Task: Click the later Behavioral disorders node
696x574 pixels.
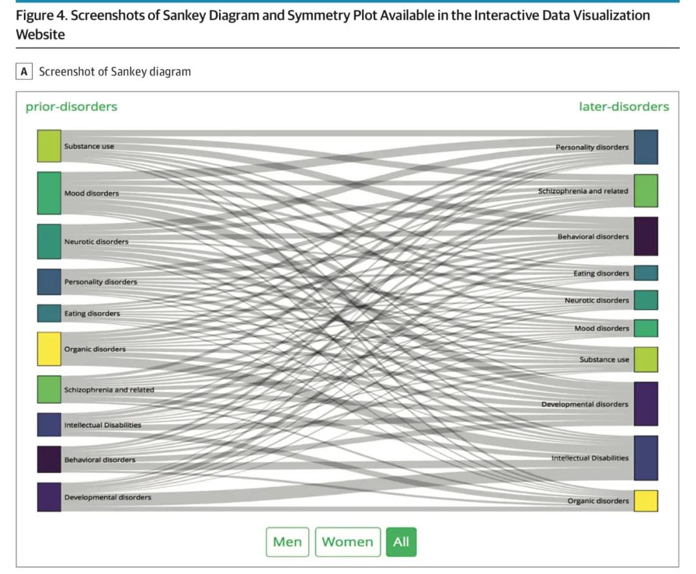Action: click(646, 236)
